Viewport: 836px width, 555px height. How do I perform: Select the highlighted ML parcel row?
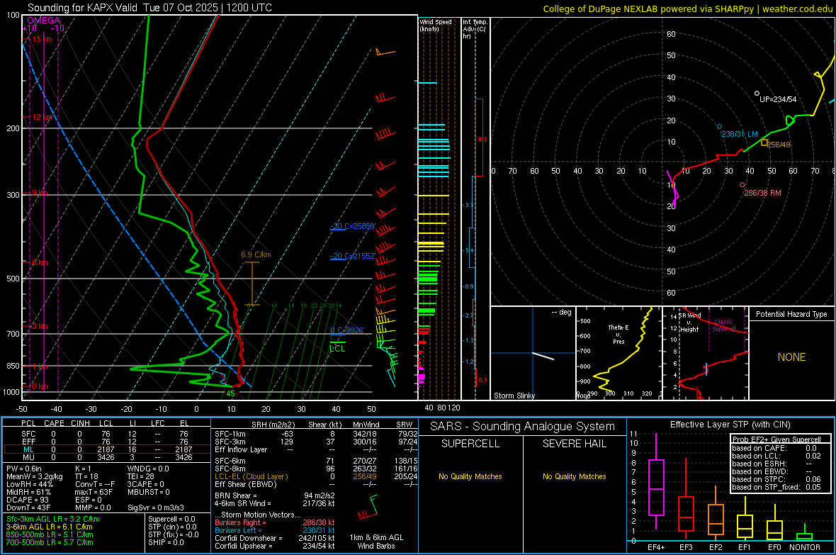[x=107, y=449]
